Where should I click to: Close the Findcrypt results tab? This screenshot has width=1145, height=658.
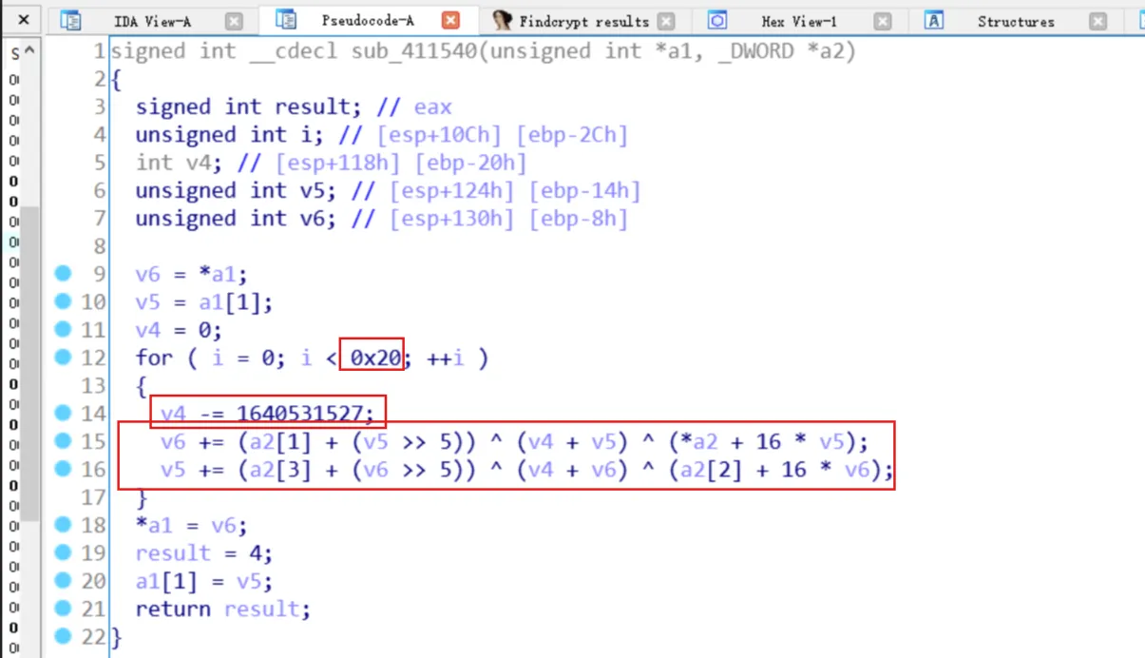[x=666, y=21]
